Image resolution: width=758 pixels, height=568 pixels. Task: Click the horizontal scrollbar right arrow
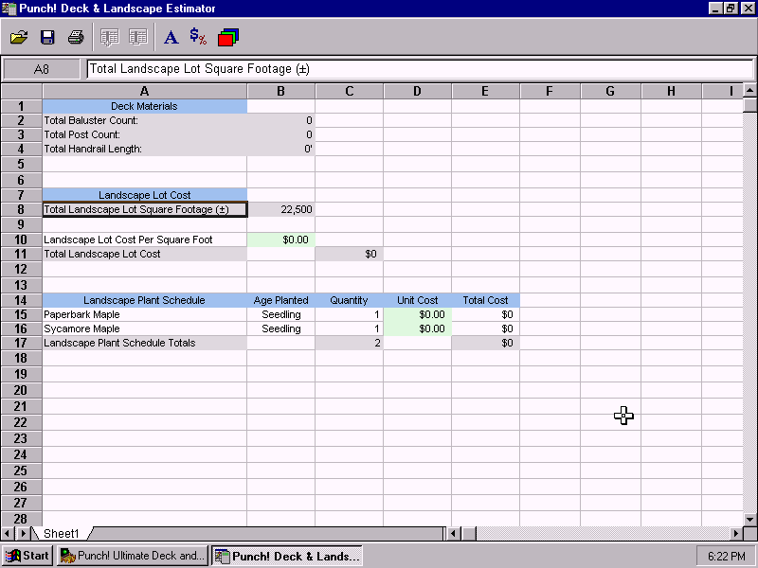[736, 534]
